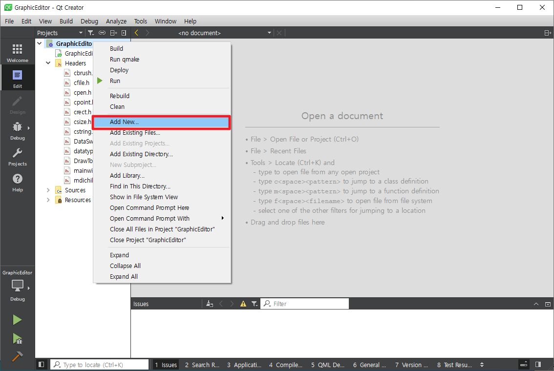
Task: Toggle right sidebar in status bar
Action: click(538, 364)
